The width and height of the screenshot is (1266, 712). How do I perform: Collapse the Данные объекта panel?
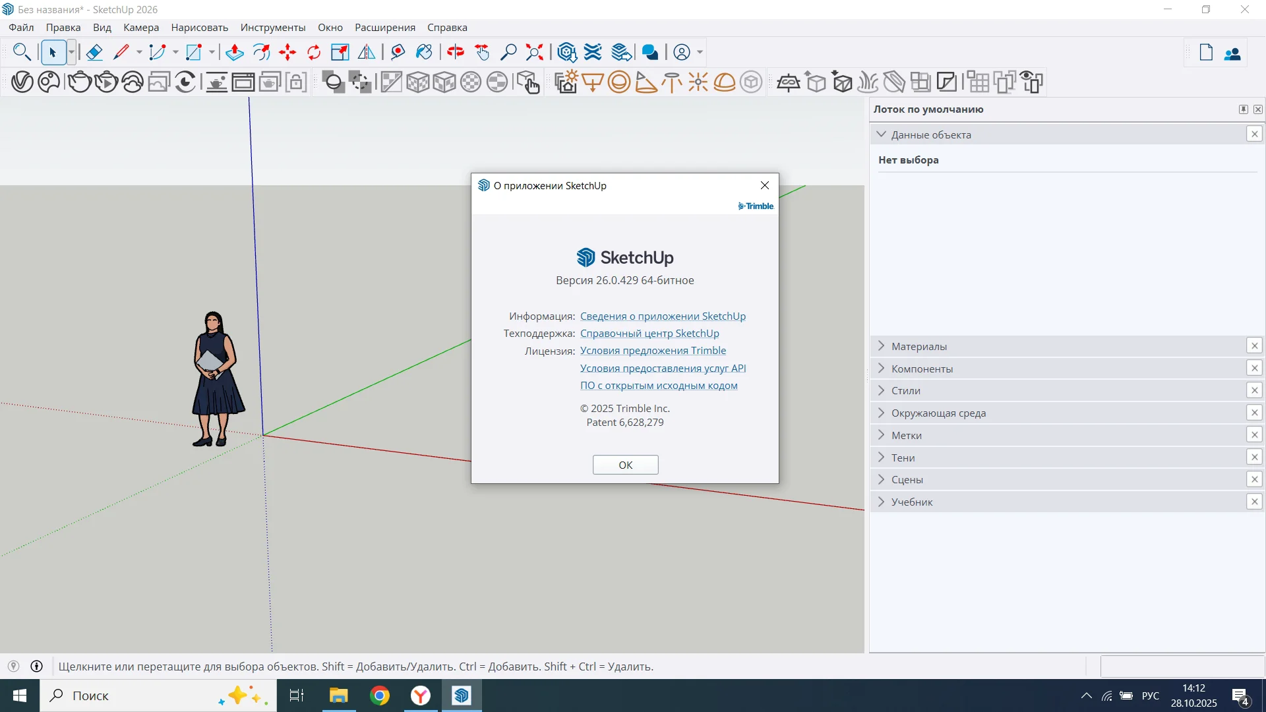click(x=882, y=134)
